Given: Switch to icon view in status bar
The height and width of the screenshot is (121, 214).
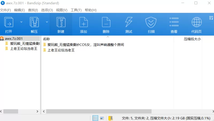Looking at the screenshot, I should pyautogui.click(x=102, y=118).
